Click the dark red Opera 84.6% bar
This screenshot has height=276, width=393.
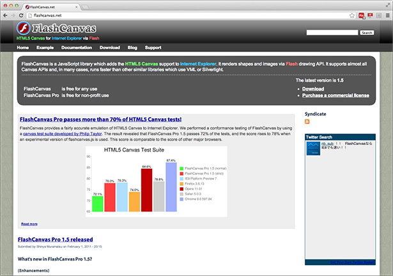click(146, 190)
